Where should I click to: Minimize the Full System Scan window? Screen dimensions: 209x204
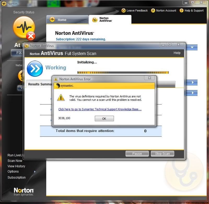point(163,45)
